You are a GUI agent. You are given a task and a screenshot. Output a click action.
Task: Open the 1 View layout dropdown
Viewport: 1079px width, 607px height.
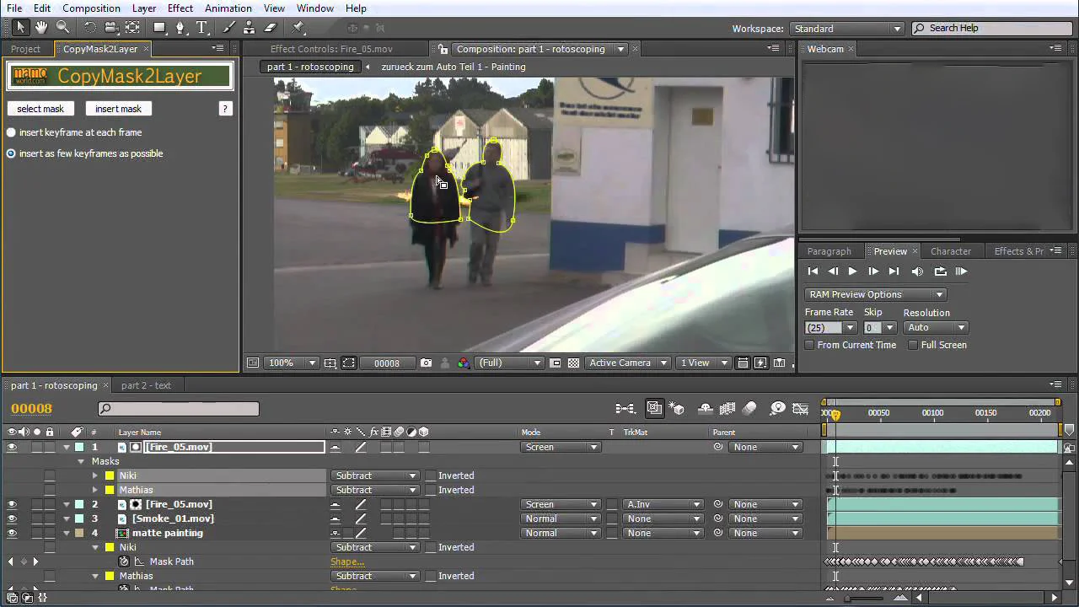click(x=703, y=363)
